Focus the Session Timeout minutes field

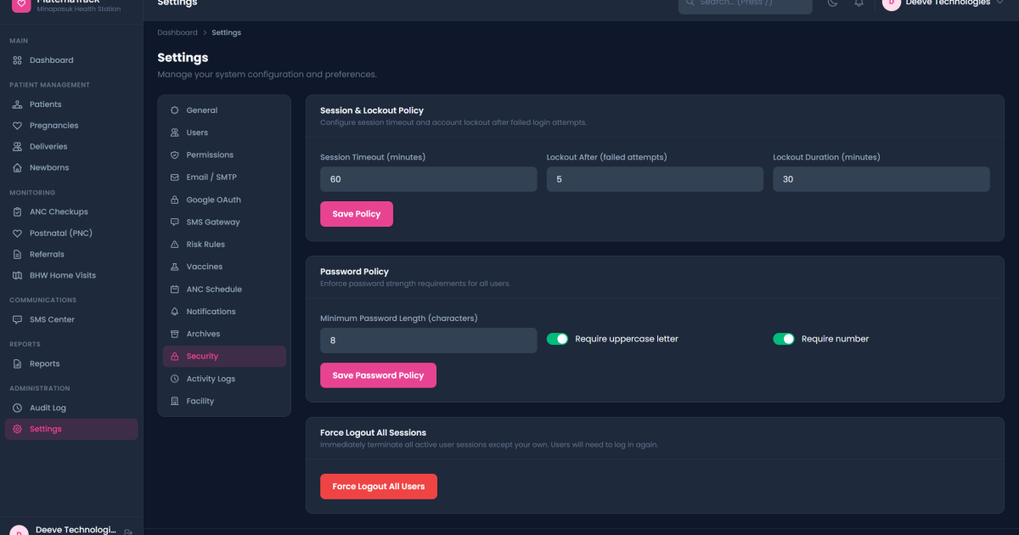pyautogui.click(x=429, y=179)
